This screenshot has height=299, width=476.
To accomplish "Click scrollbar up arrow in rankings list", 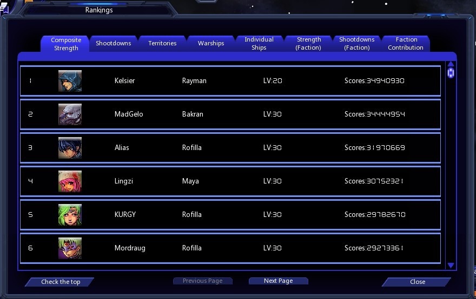I will [x=451, y=65].
